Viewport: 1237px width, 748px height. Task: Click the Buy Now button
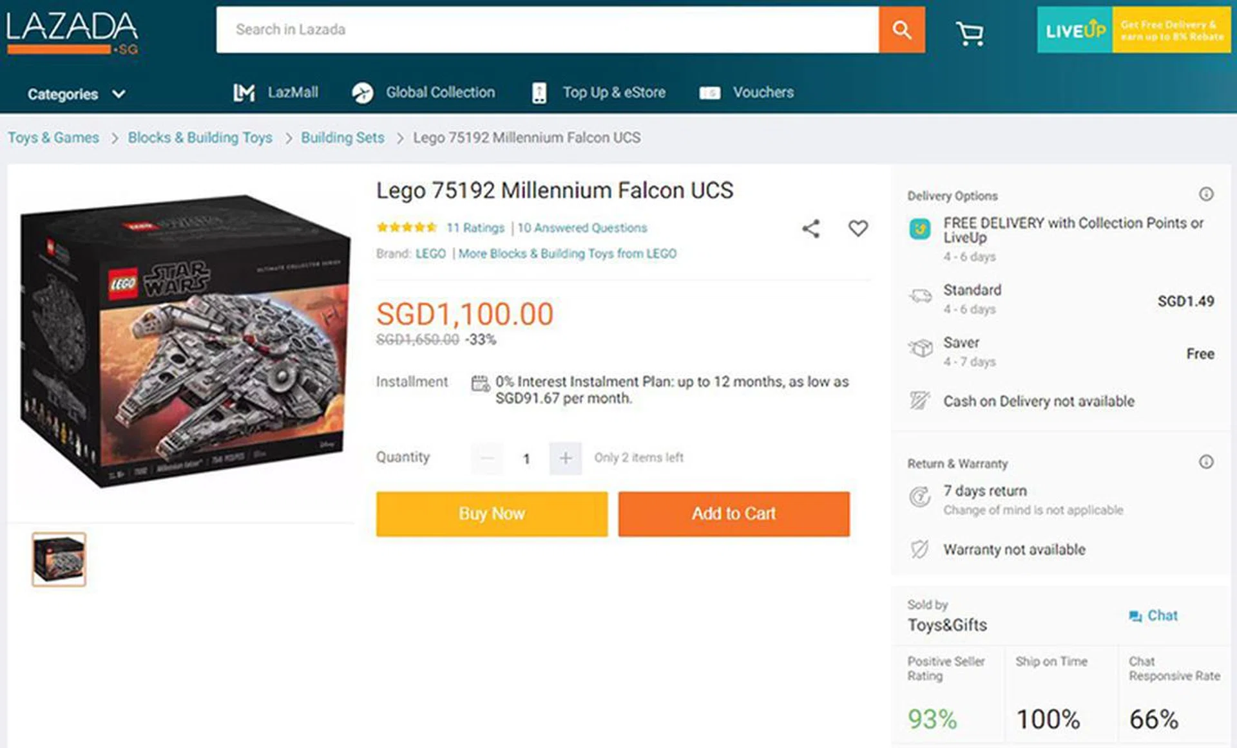click(x=492, y=514)
